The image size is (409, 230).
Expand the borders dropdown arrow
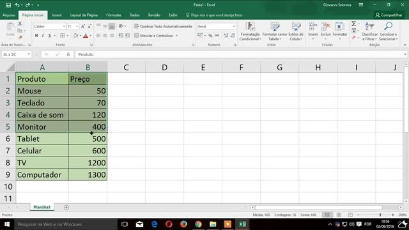(x=68, y=36)
